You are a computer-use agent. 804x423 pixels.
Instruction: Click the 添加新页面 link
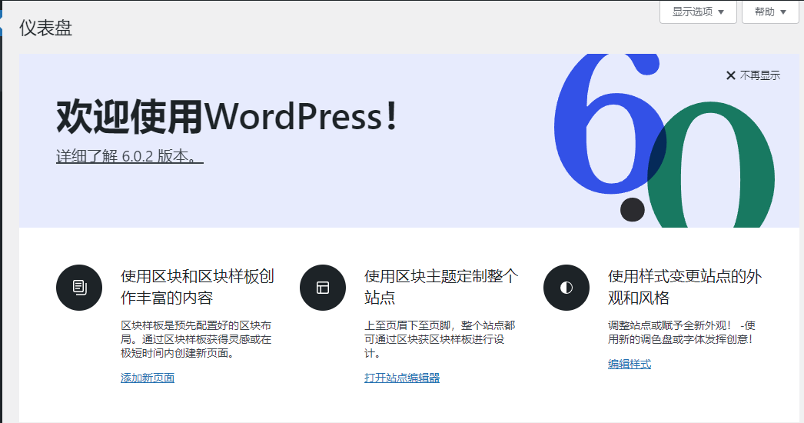(148, 378)
